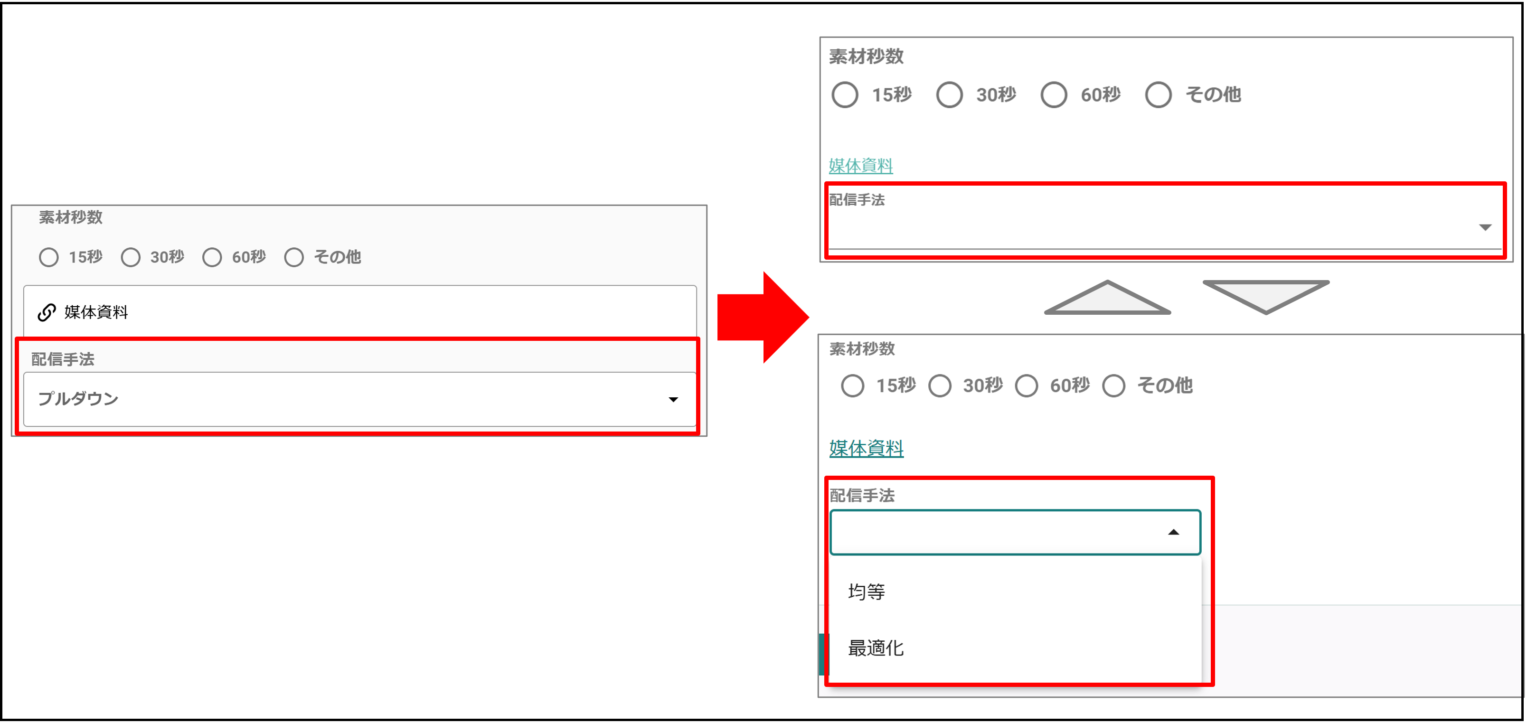Click the プルダウン dropdown arrow
Viewport: 1527px width, 723px height.
pyautogui.click(x=673, y=399)
